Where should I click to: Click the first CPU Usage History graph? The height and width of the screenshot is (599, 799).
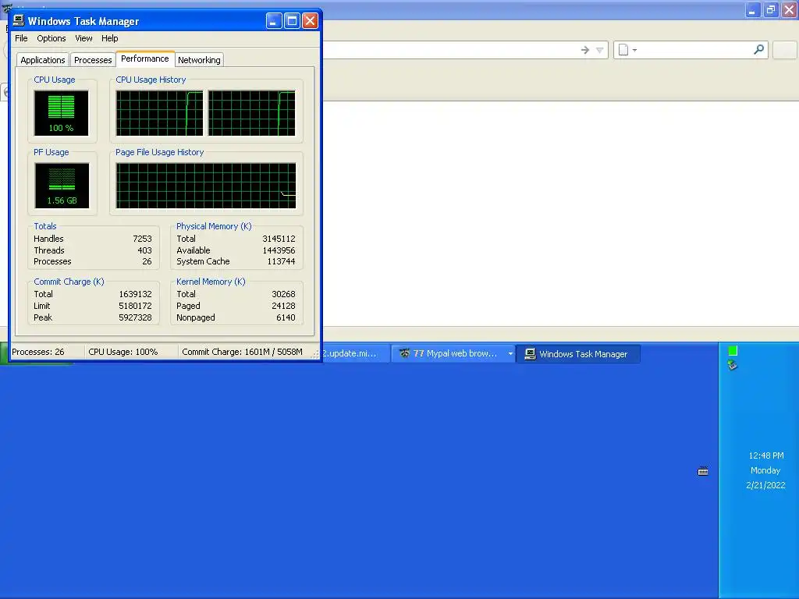pyautogui.click(x=159, y=113)
